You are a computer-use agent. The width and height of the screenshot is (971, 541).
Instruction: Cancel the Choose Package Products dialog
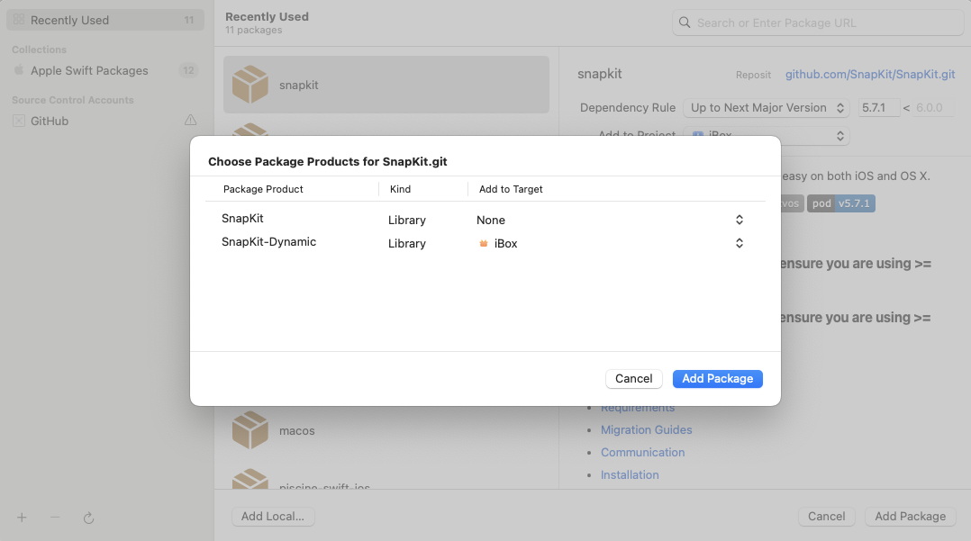tap(633, 379)
